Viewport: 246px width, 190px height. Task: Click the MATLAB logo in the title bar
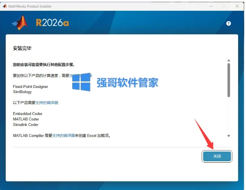pos(5,6)
